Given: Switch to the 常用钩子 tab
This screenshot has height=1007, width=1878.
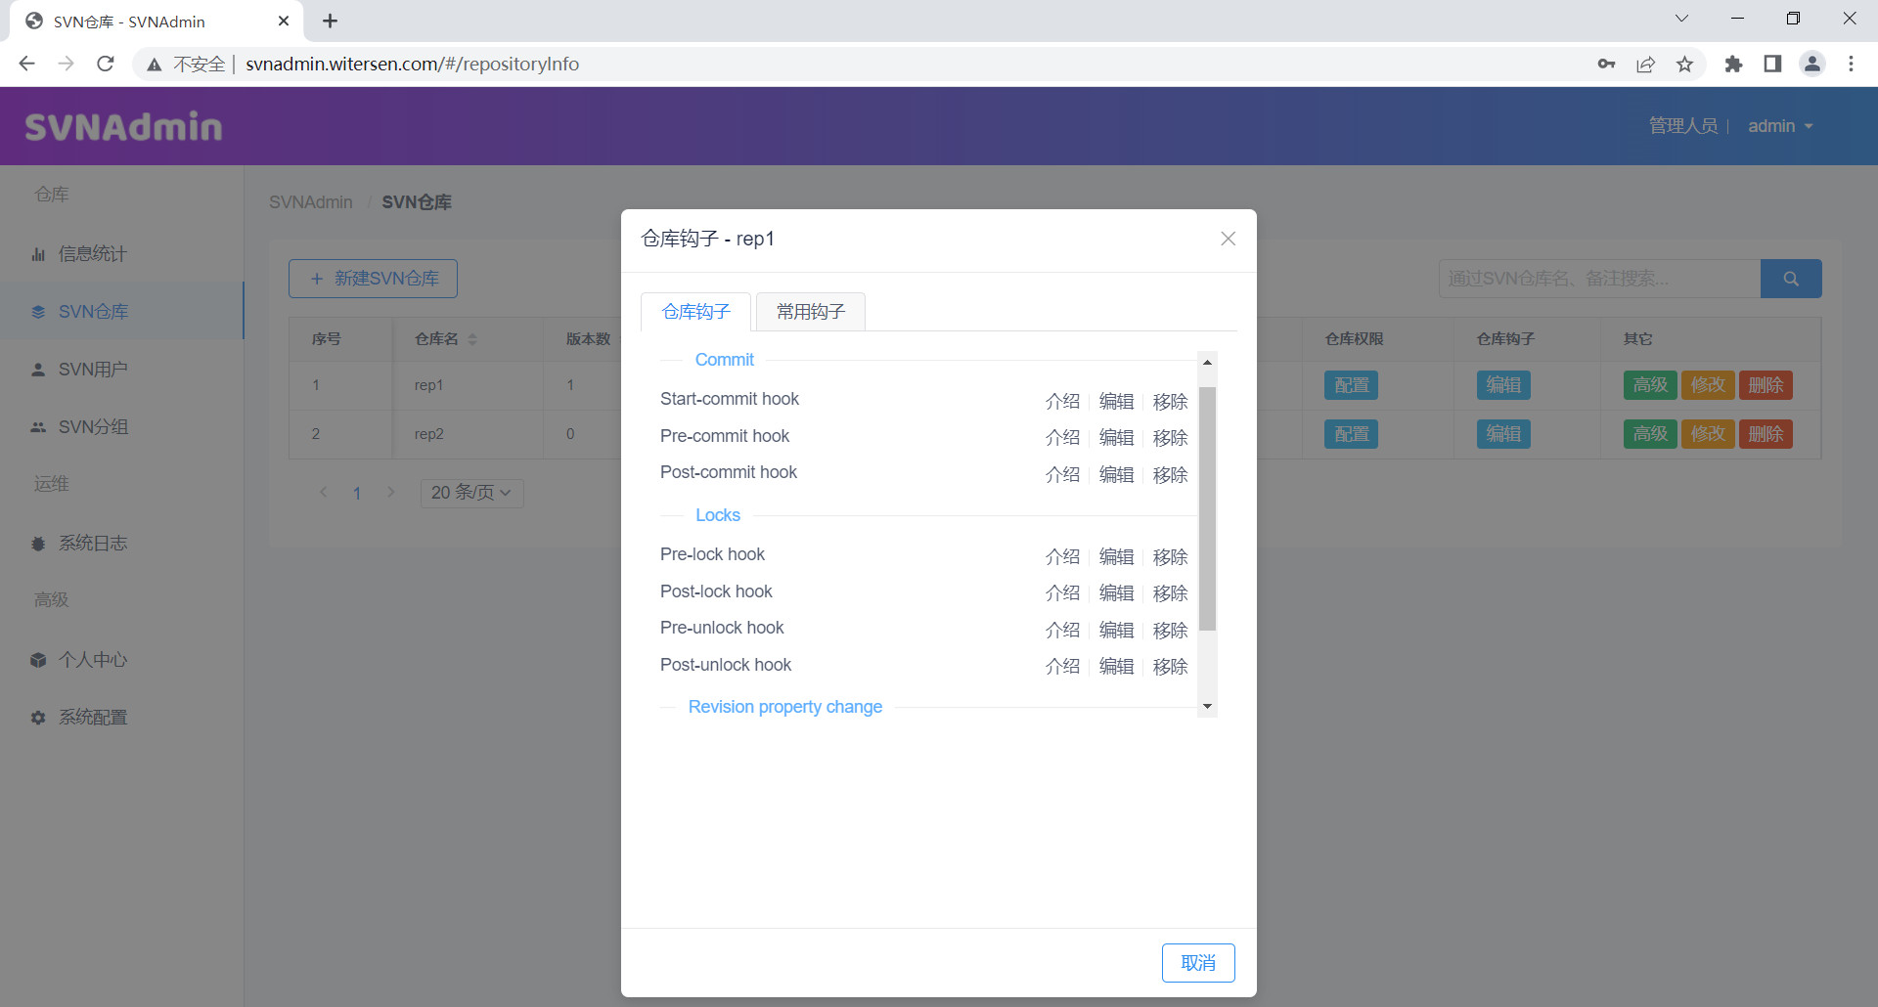Looking at the screenshot, I should (x=811, y=312).
